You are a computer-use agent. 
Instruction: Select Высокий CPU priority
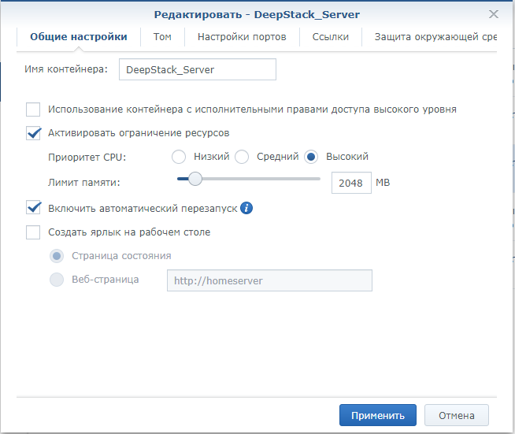tap(311, 157)
